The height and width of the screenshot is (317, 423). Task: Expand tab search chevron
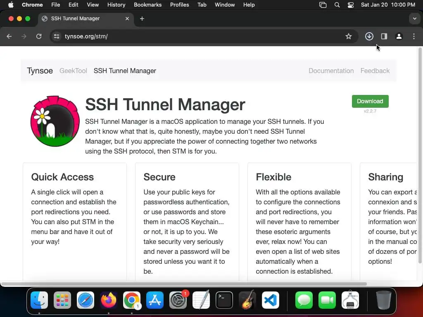pos(415,19)
